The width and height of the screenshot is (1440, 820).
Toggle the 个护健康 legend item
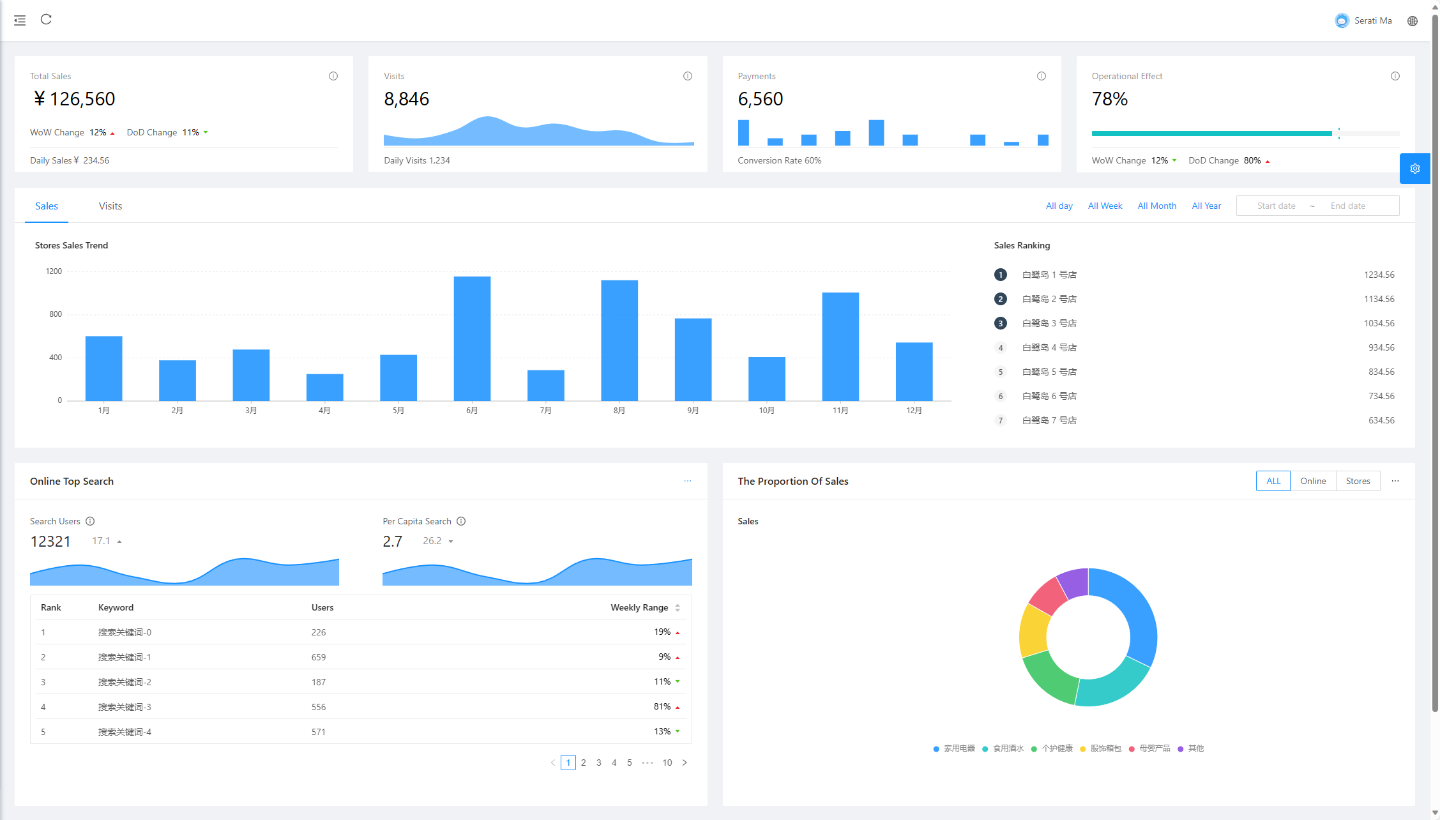click(1052, 748)
